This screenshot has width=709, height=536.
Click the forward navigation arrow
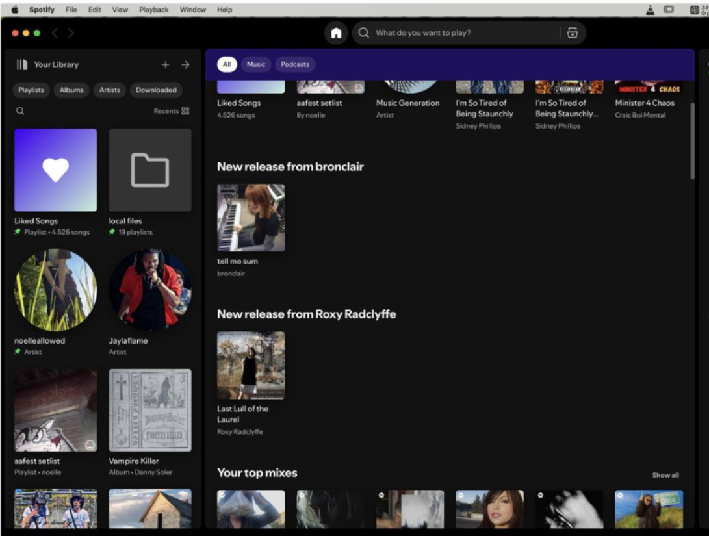(x=71, y=33)
